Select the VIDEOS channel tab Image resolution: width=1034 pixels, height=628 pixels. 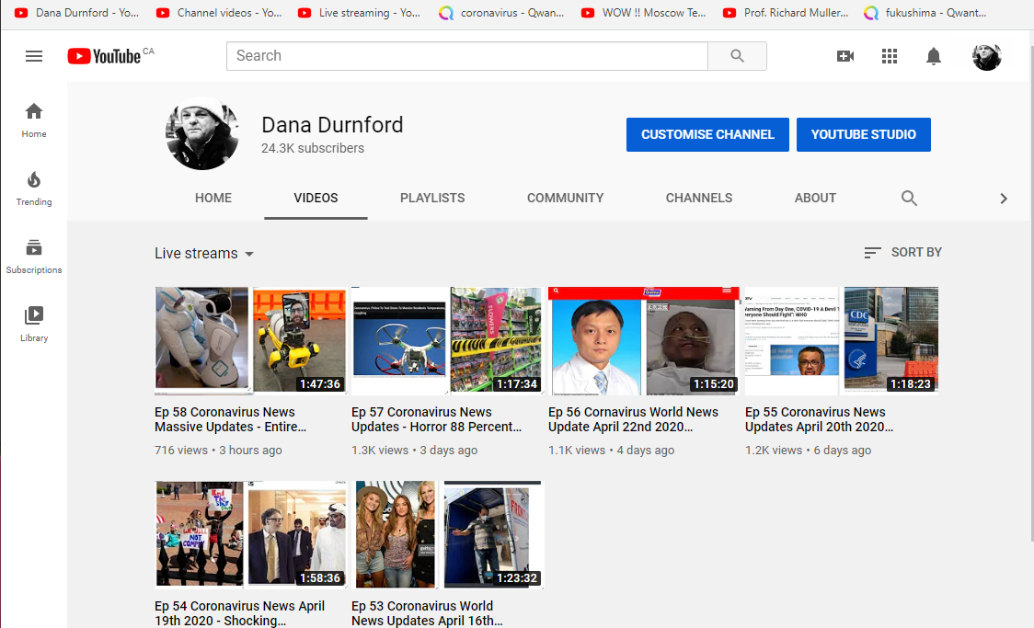click(316, 198)
